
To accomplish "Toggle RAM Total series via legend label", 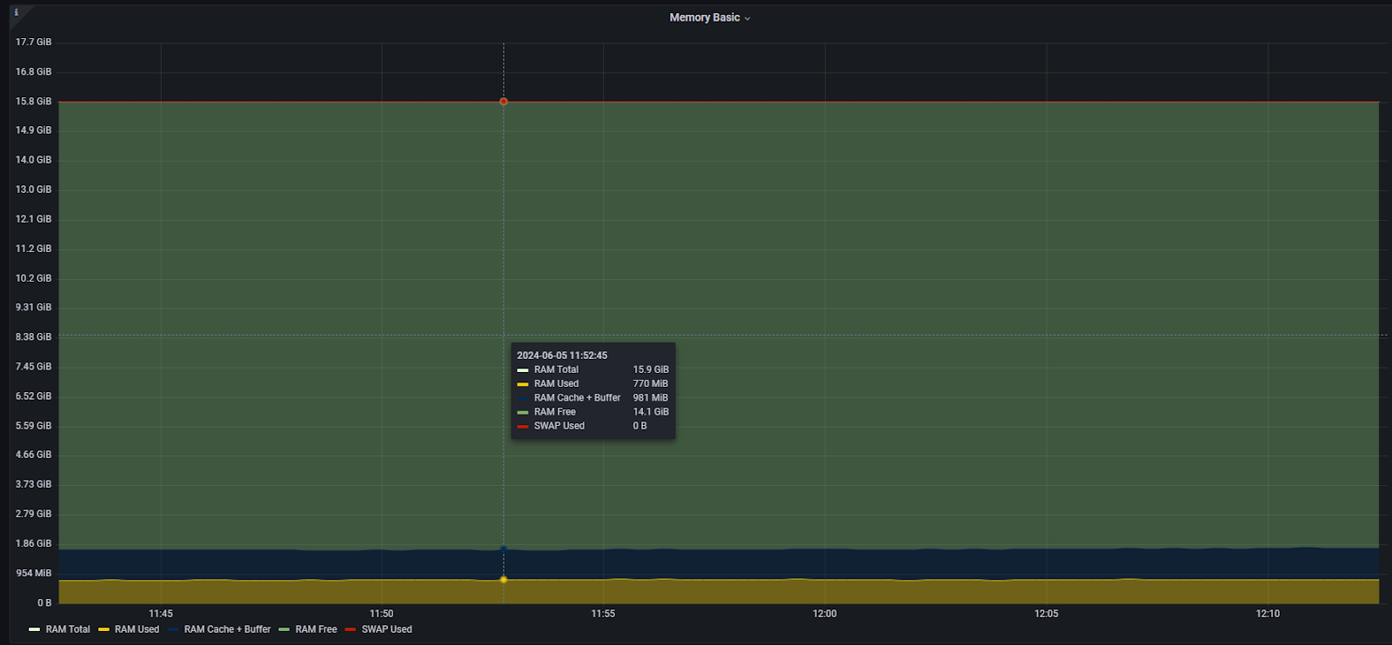I will tap(68, 629).
